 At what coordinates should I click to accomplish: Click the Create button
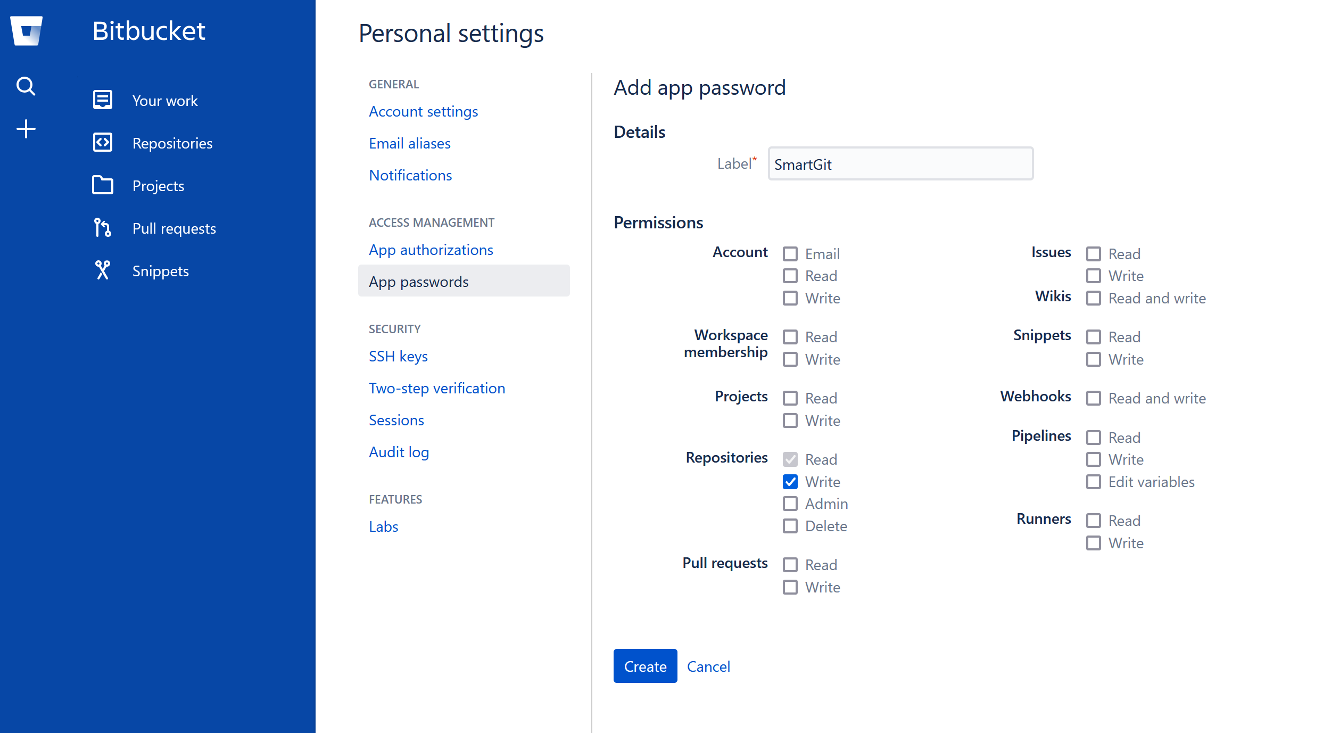(x=645, y=666)
